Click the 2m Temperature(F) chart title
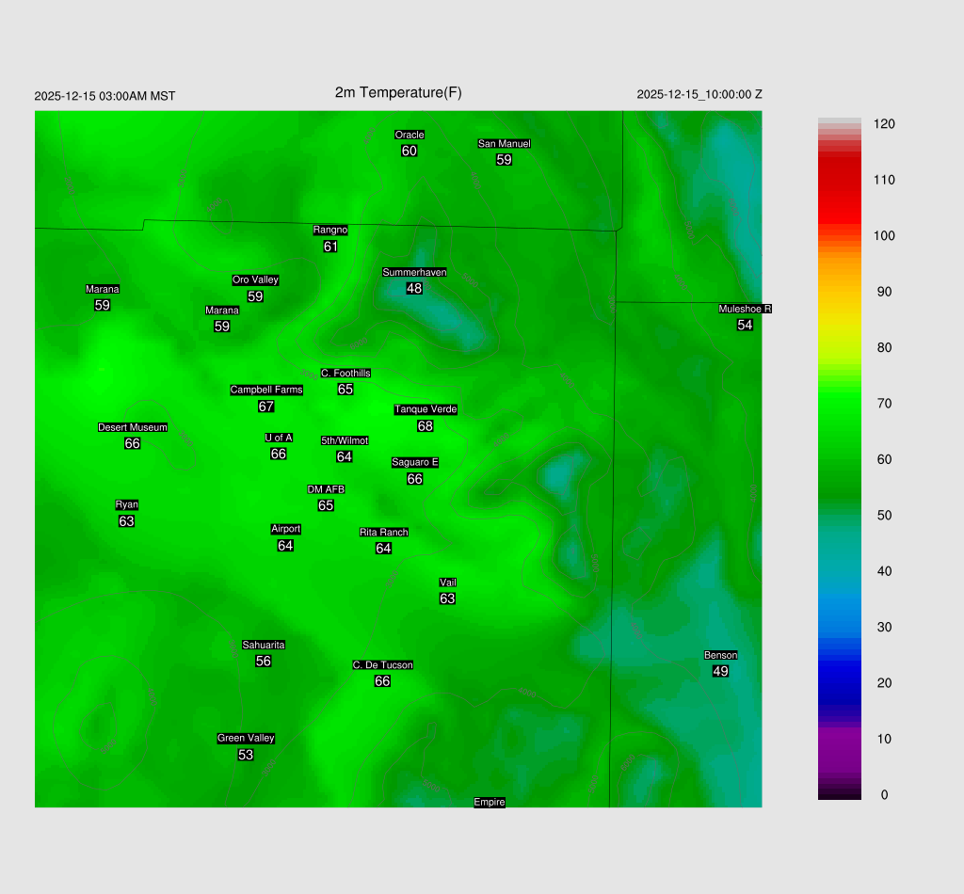Screen dimensions: 964x894 coord(398,92)
